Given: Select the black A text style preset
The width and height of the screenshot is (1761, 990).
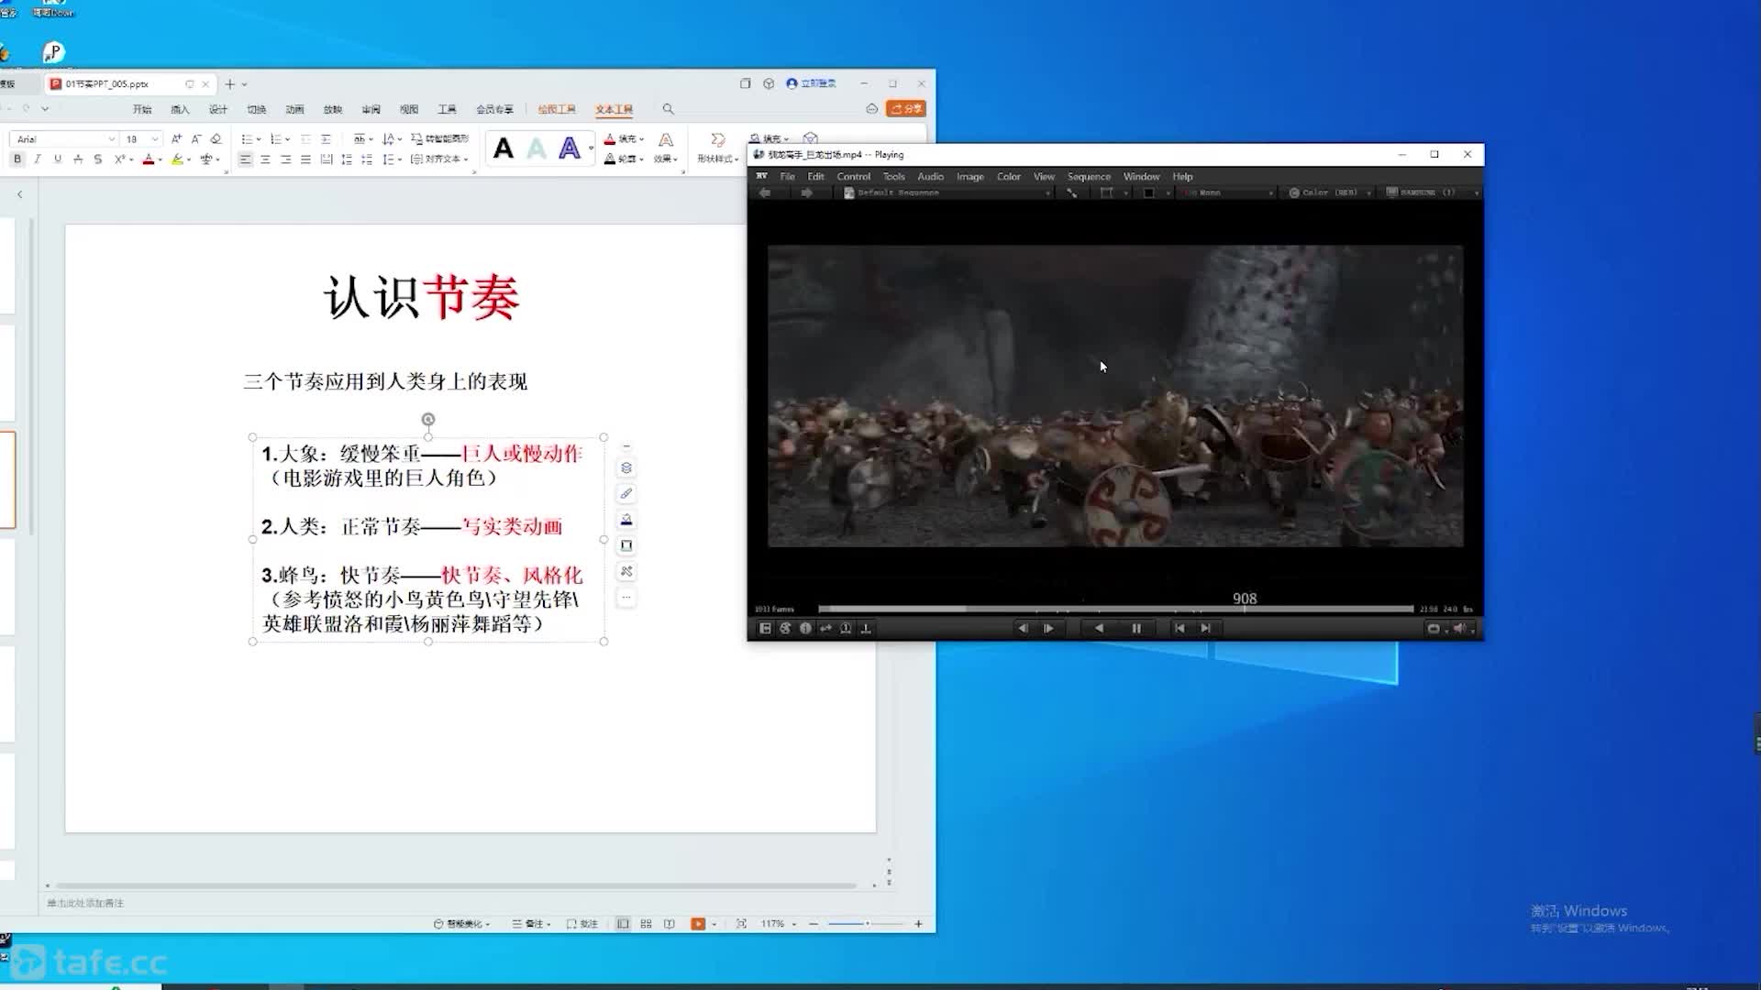Looking at the screenshot, I should coord(503,148).
